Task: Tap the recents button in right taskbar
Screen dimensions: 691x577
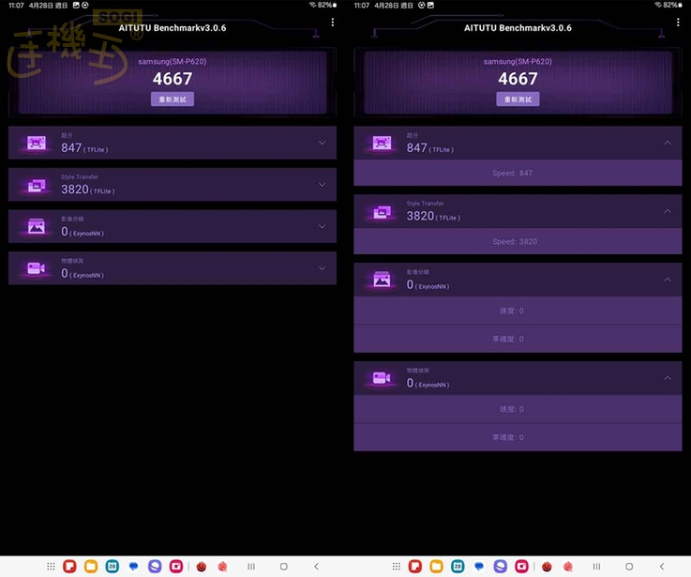Action: point(596,567)
